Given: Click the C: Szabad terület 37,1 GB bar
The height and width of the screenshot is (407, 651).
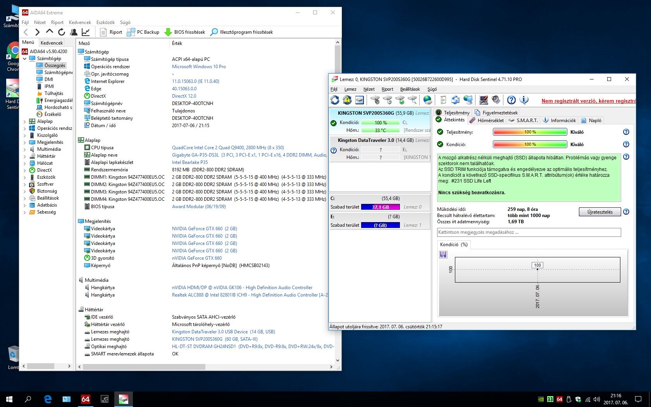Looking at the screenshot, I should pyautogui.click(x=380, y=207).
